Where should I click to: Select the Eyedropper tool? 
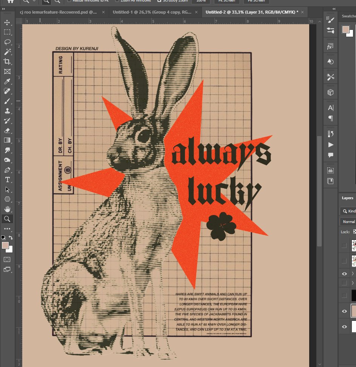point(7,81)
